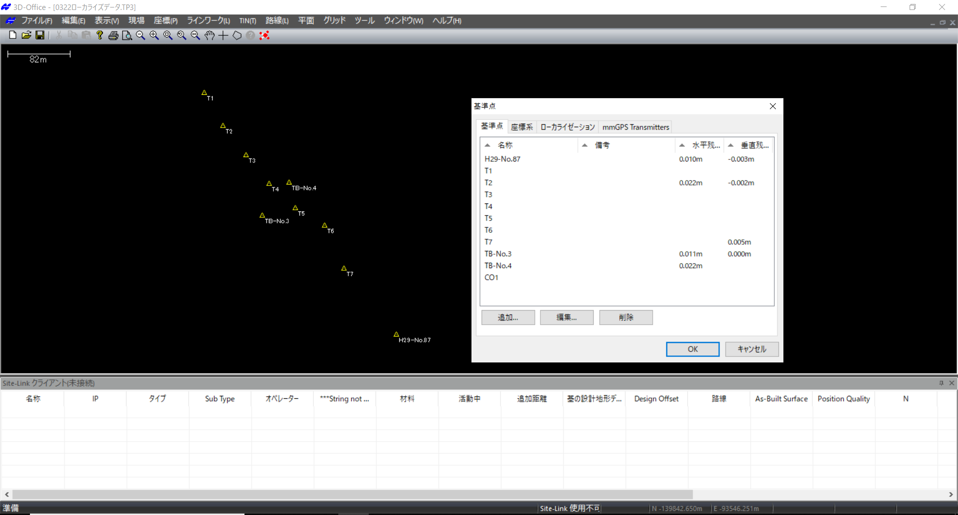Click the 追加... button
This screenshot has width=958, height=515.
[x=508, y=318]
